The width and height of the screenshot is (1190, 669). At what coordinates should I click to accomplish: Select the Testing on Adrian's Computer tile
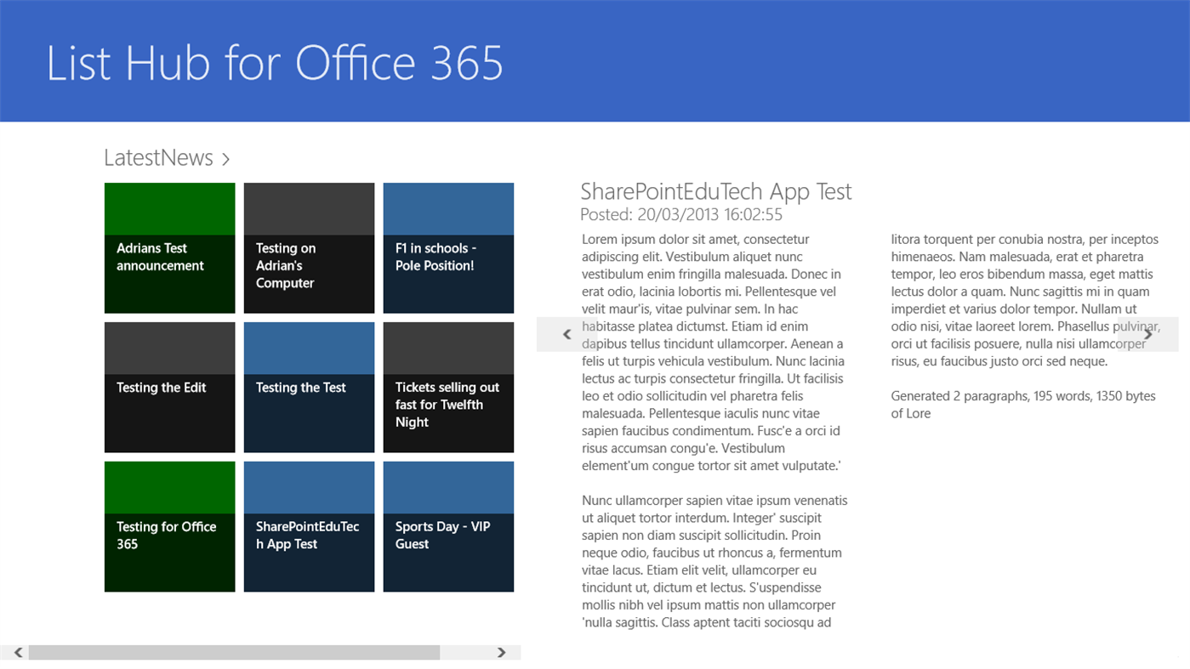(x=309, y=247)
